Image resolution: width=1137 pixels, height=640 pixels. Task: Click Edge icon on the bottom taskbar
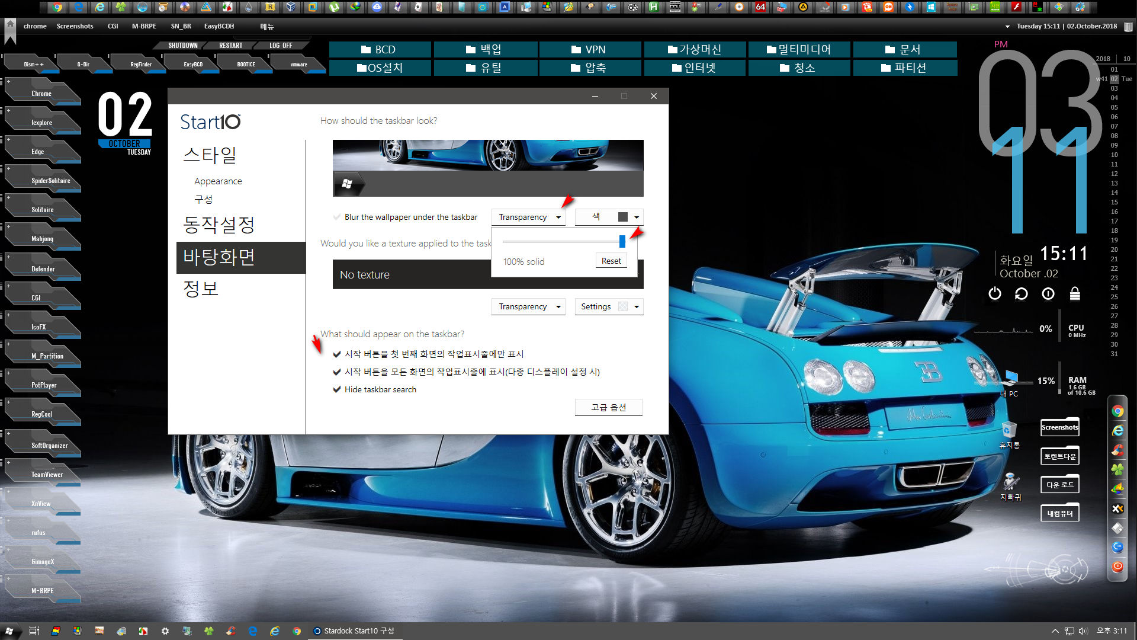pyautogui.click(x=253, y=631)
